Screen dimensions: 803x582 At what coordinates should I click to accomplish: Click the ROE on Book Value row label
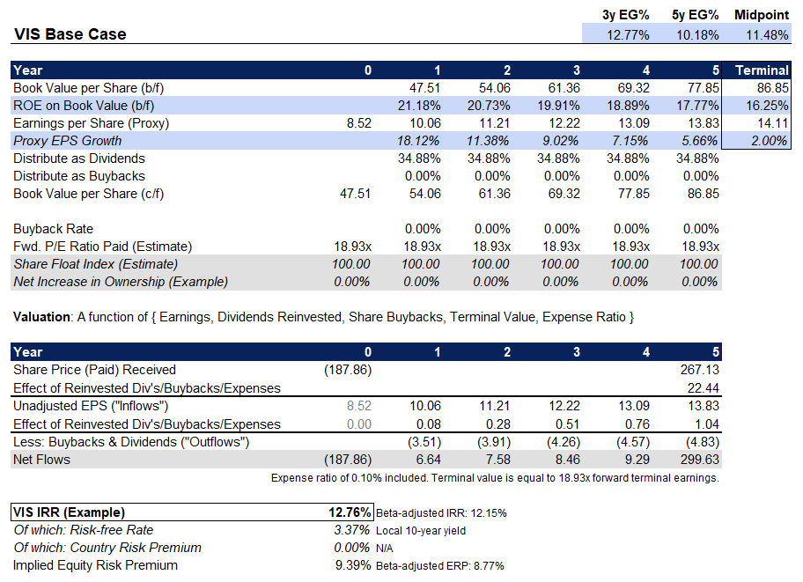84,105
